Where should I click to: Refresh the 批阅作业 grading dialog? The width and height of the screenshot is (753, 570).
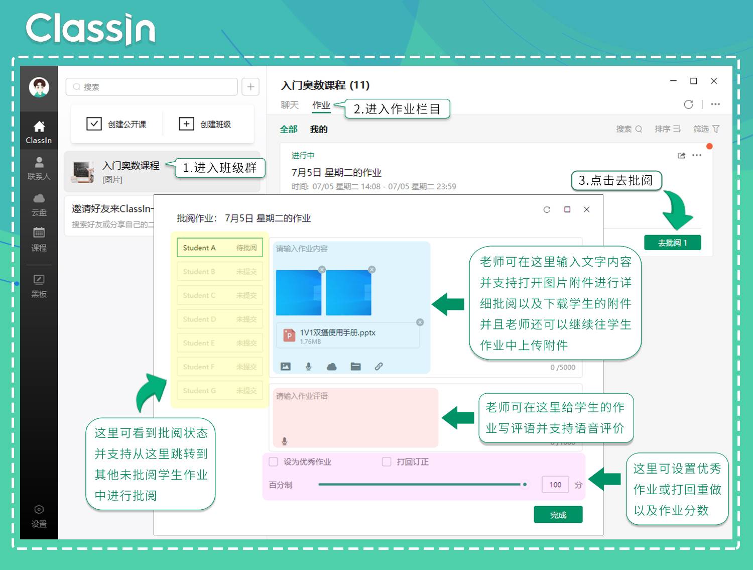[x=547, y=209]
